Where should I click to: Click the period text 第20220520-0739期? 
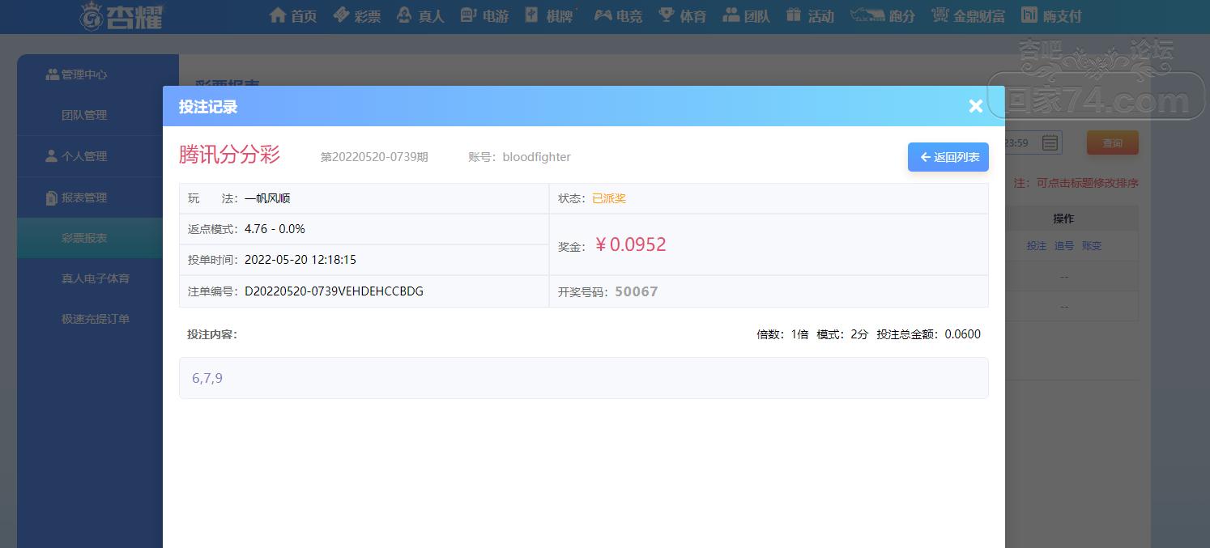point(374,157)
